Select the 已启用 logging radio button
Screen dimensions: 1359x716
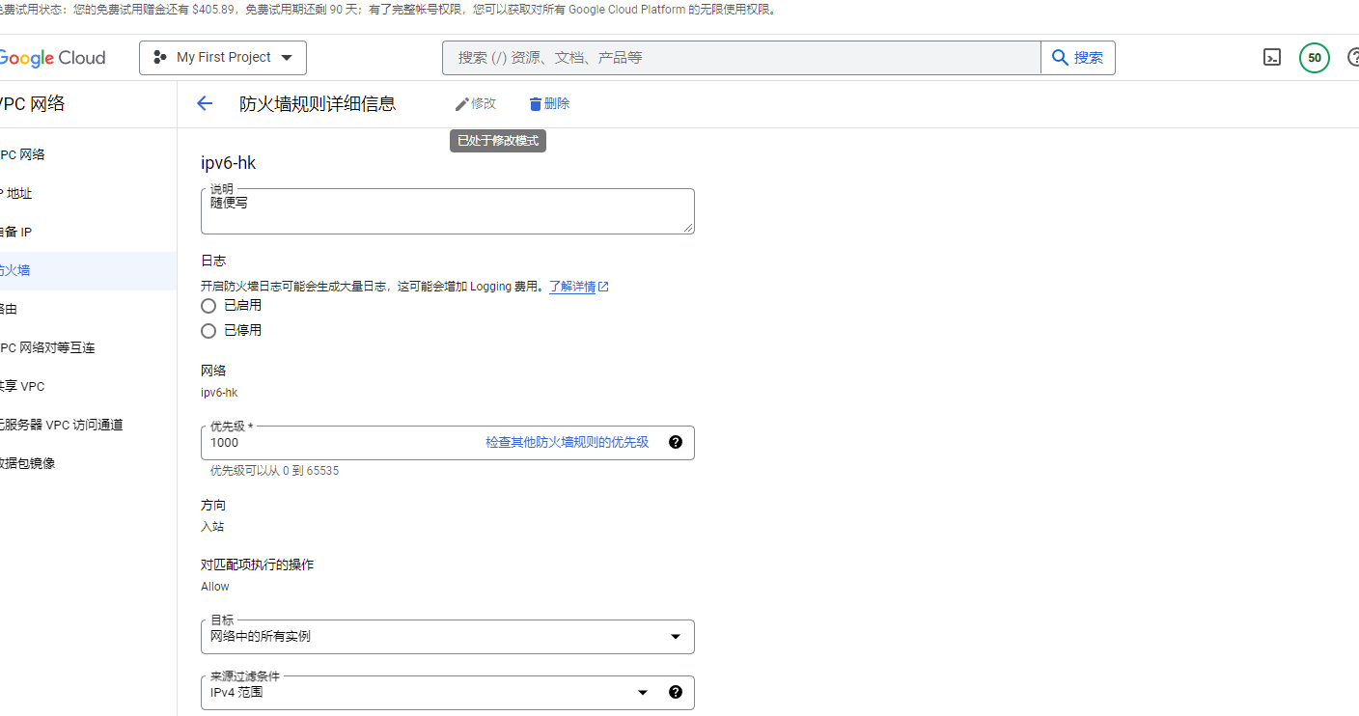coord(208,306)
